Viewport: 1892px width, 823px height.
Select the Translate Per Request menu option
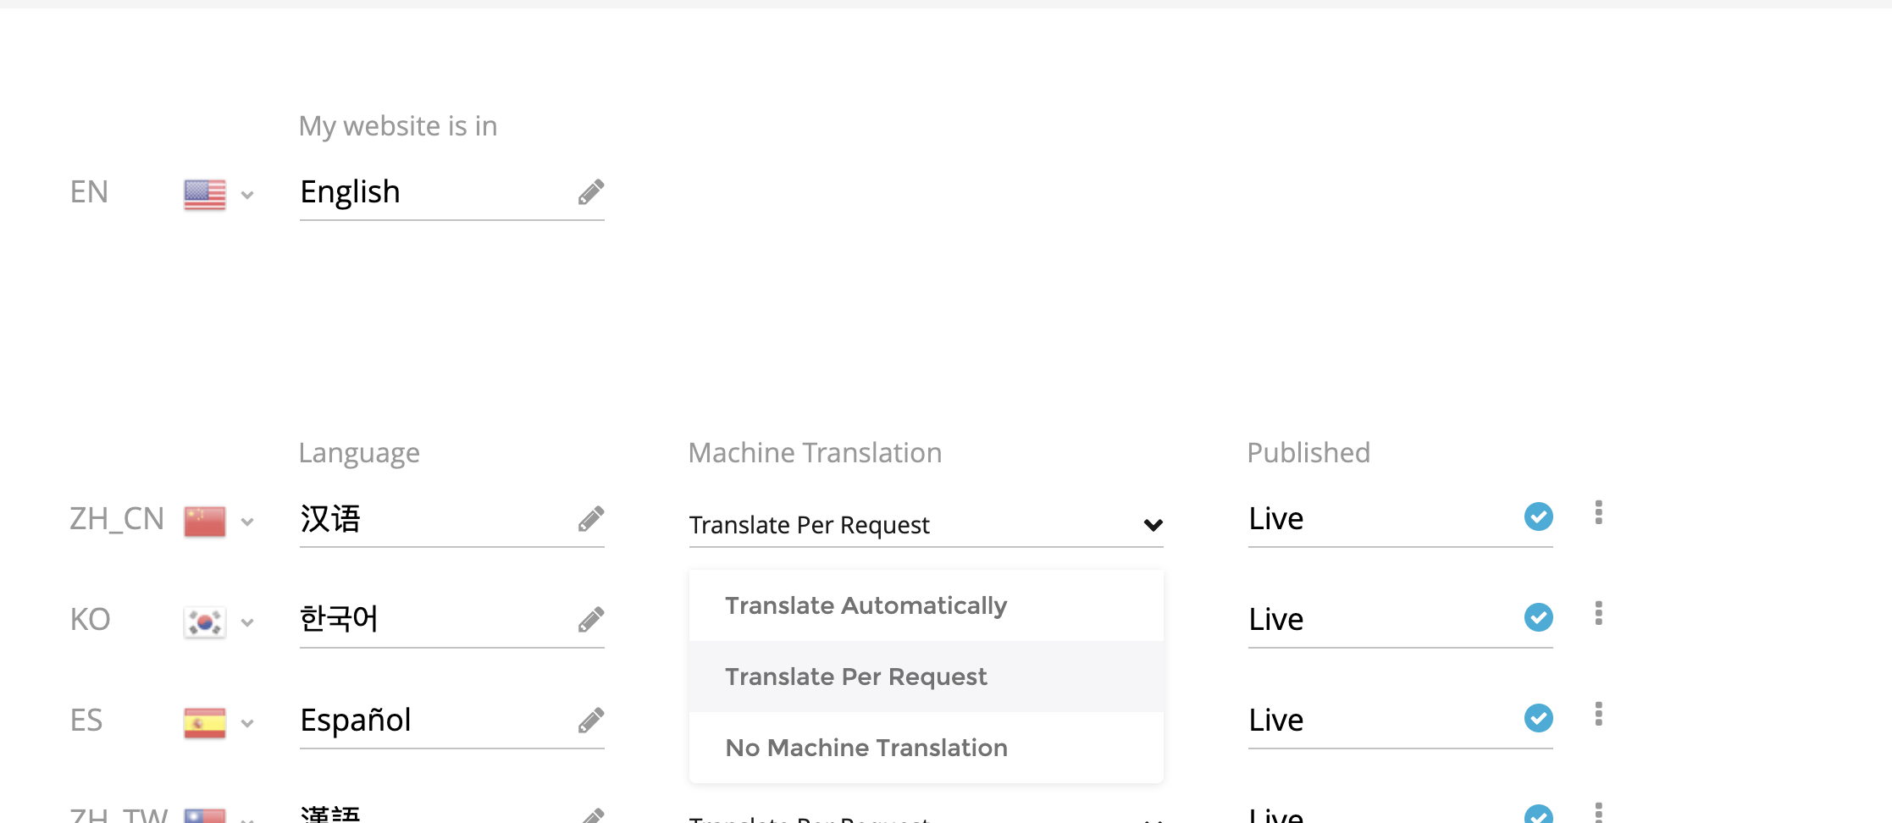click(x=855, y=677)
